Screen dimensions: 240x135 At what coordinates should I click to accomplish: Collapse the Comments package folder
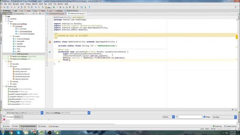pos(11,26)
